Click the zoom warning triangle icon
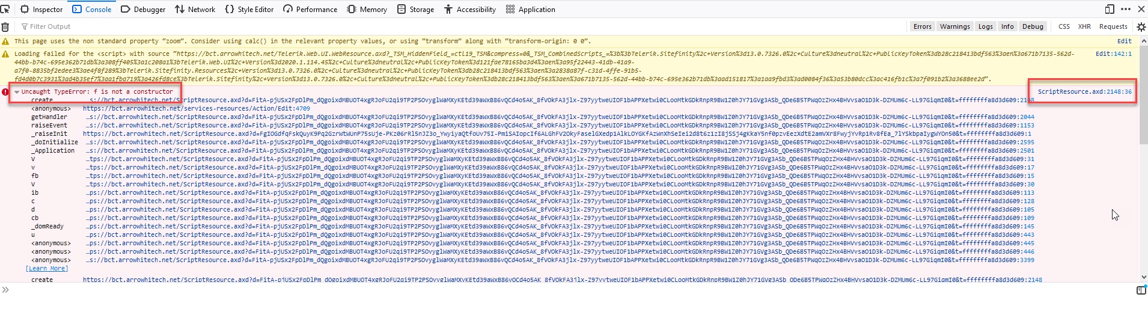The image size is (1148, 309). [5, 41]
